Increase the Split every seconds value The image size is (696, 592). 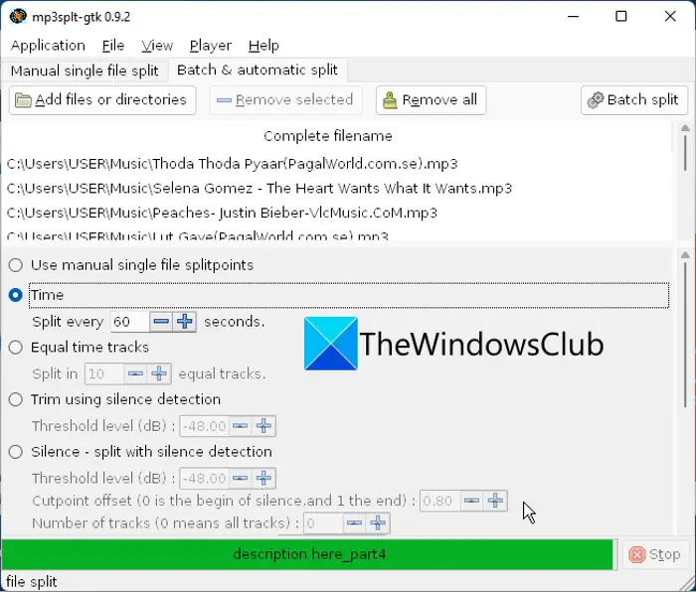click(185, 322)
